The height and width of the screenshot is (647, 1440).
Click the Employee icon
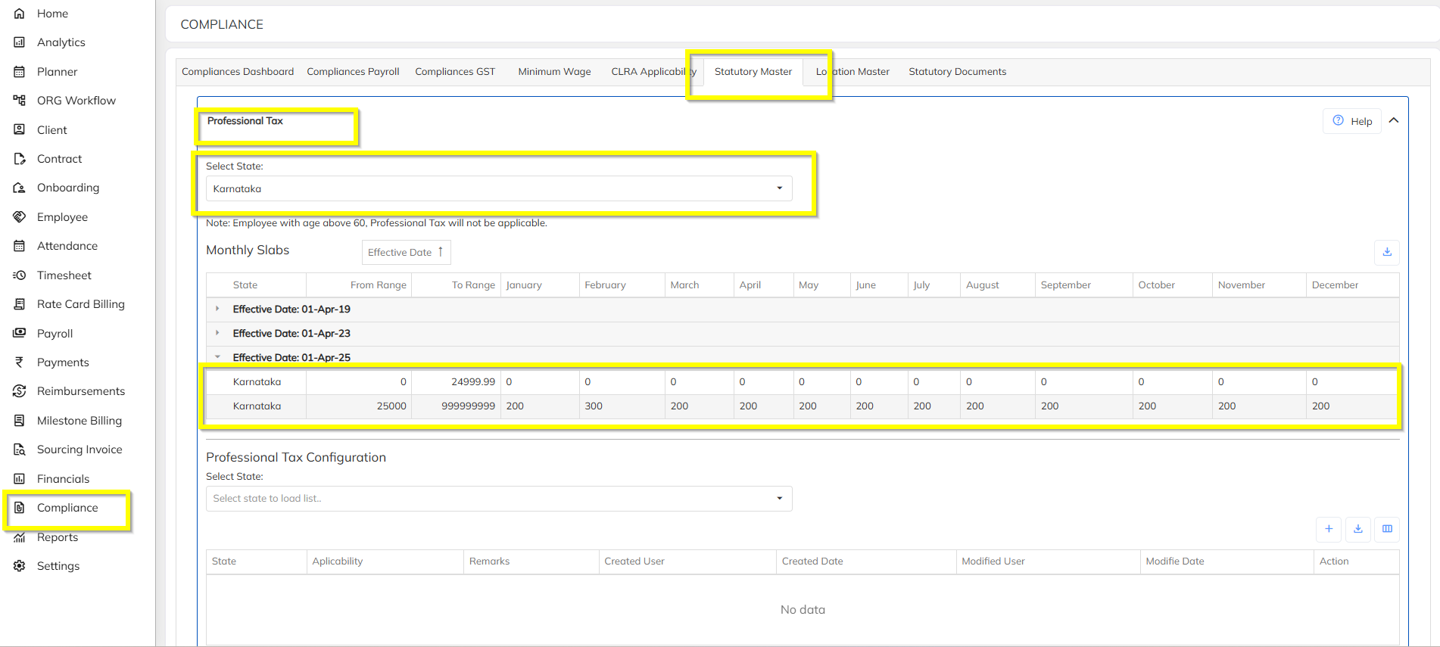(20, 217)
